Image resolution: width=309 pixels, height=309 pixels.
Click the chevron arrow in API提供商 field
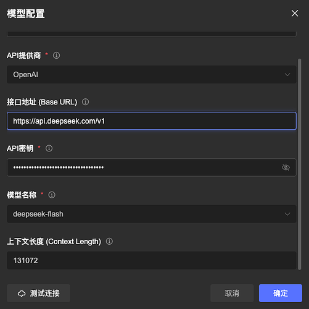(287, 75)
